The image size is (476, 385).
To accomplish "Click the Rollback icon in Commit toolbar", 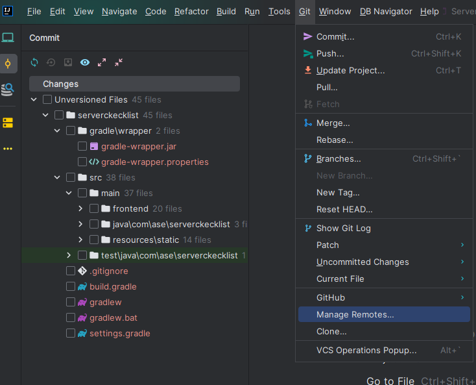I will (x=51, y=62).
